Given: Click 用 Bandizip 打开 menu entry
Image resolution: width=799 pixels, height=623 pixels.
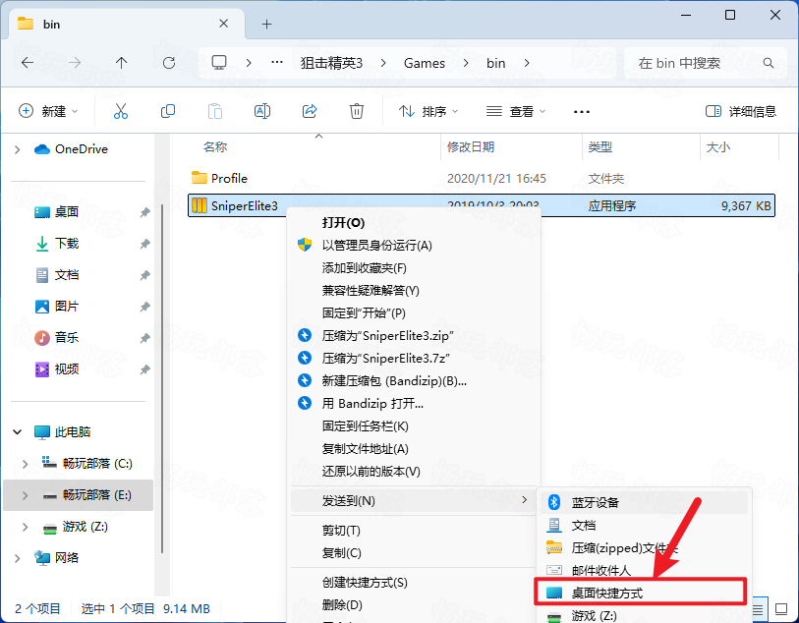Looking at the screenshot, I should pos(415,404).
